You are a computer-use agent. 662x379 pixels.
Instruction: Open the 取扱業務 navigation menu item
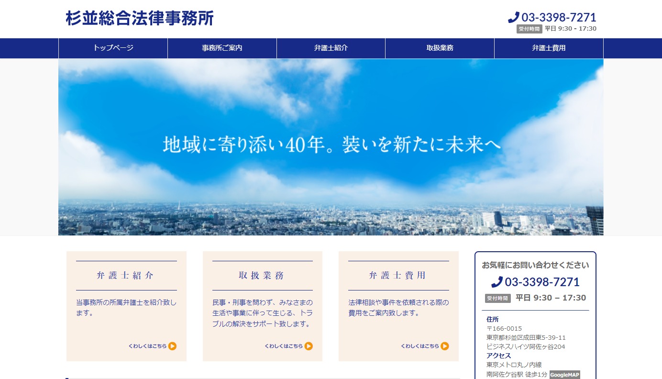[440, 48]
